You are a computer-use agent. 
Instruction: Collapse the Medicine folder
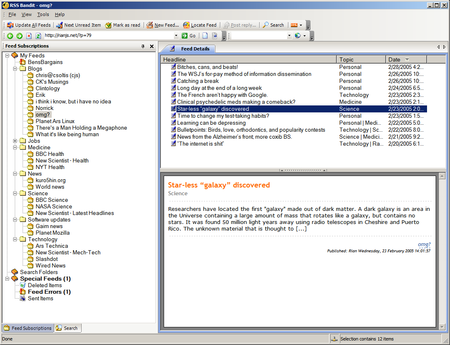click(15, 148)
